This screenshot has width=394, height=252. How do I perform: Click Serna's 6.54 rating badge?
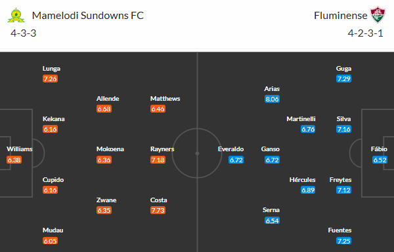pos(272,221)
